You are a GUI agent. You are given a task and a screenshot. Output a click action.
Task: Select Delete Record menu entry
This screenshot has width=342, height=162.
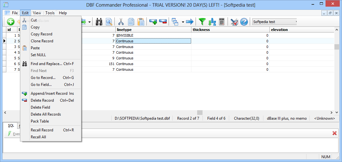[51, 100]
